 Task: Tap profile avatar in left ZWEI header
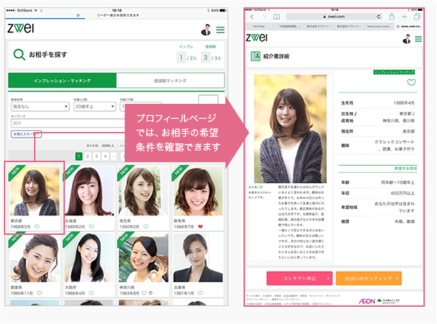tap(206, 30)
